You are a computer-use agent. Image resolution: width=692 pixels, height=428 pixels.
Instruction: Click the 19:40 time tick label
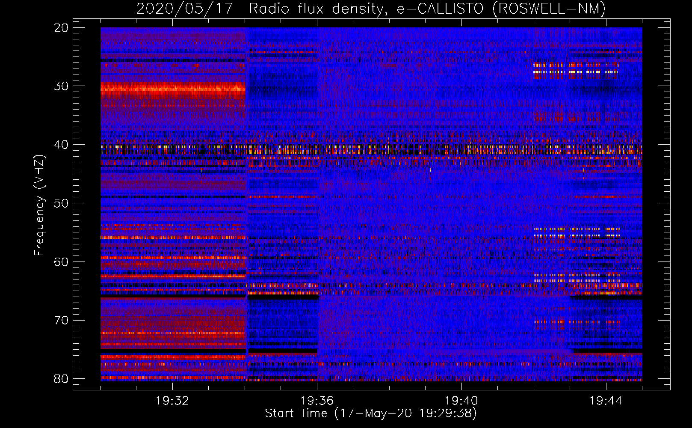point(461,401)
